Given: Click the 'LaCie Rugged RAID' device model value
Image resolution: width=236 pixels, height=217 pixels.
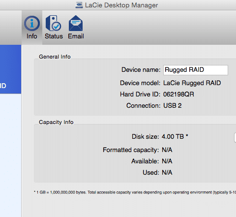Looking at the screenshot, I should 192,83.
